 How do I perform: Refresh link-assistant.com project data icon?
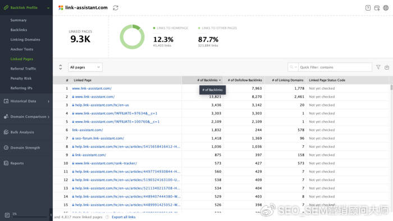[x=116, y=8]
